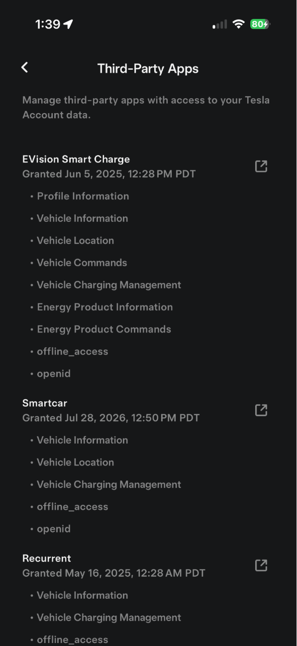Tap Profile Information permission entry
Viewport: 297px width, 646px height.
pyautogui.click(x=83, y=196)
